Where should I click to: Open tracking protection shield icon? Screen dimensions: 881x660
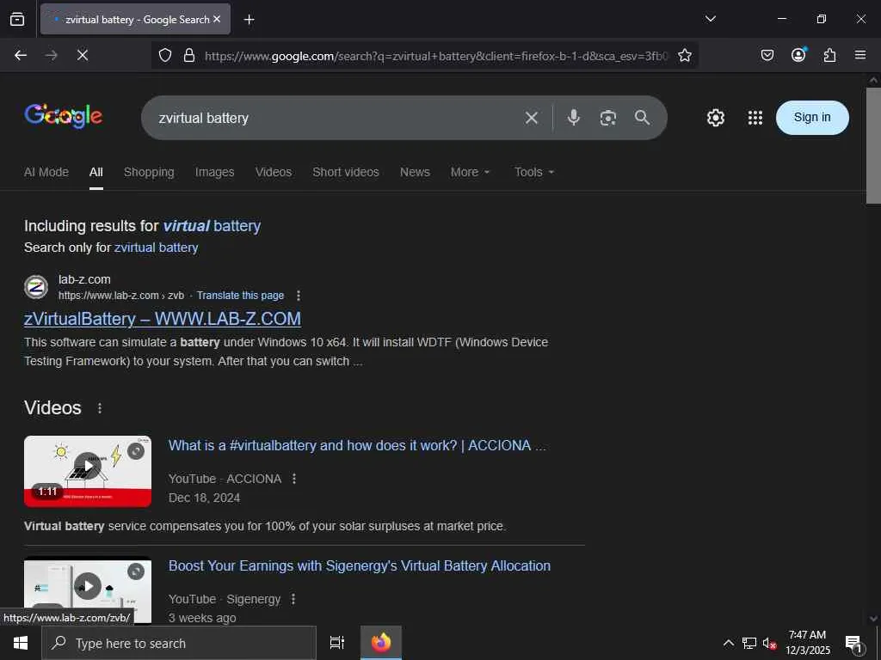pos(164,55)
